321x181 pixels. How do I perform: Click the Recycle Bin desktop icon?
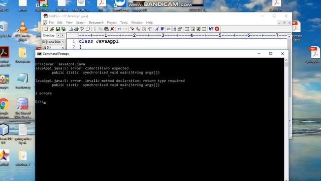click(x=4, y=29)
